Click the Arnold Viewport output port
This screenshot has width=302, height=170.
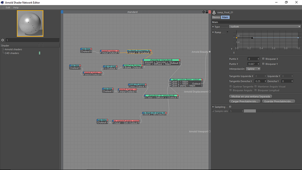[x=210, y=131]
